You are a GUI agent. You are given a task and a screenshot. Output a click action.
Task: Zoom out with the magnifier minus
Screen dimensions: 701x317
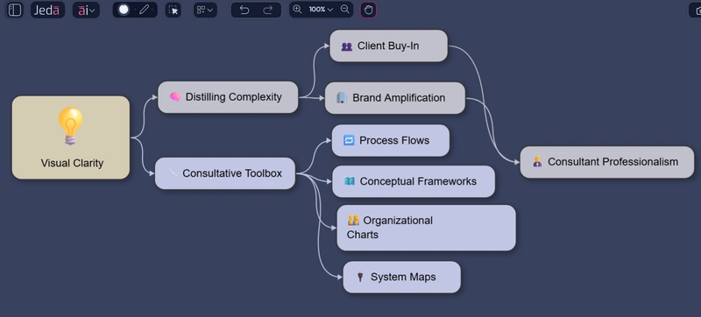click(344, 10)
